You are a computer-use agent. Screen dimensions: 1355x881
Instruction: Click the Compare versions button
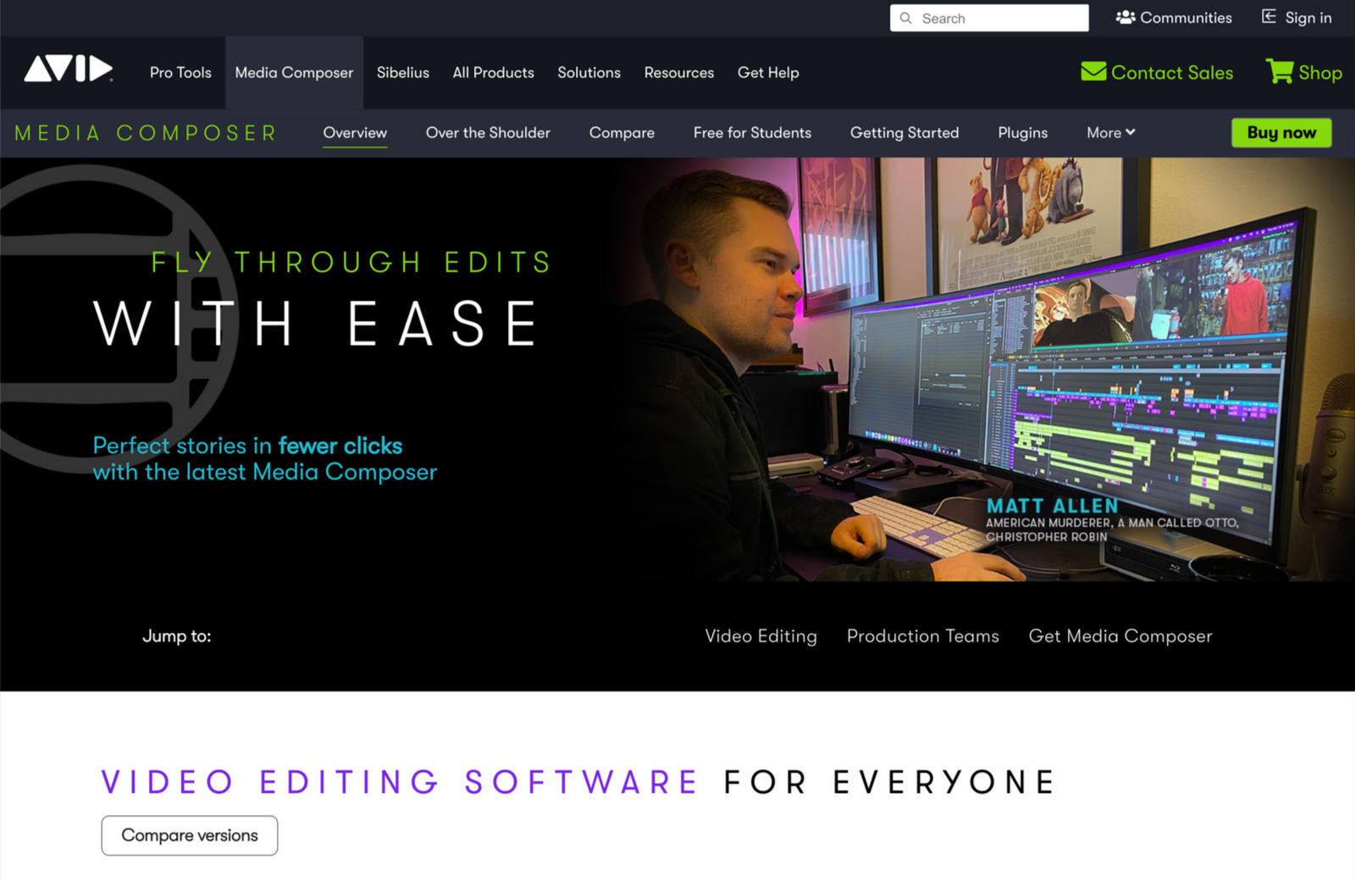[x=190, y=835]
